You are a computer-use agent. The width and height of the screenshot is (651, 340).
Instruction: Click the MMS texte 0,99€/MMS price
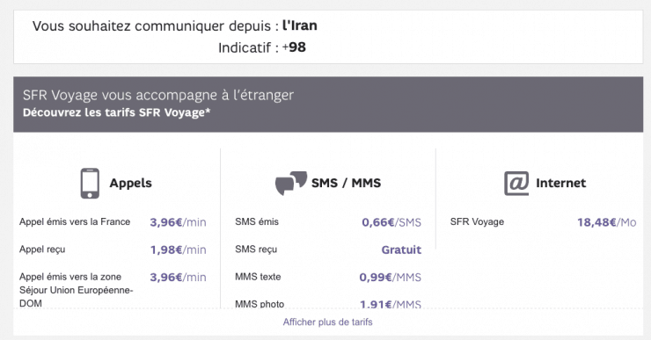(x=391, y=277)
